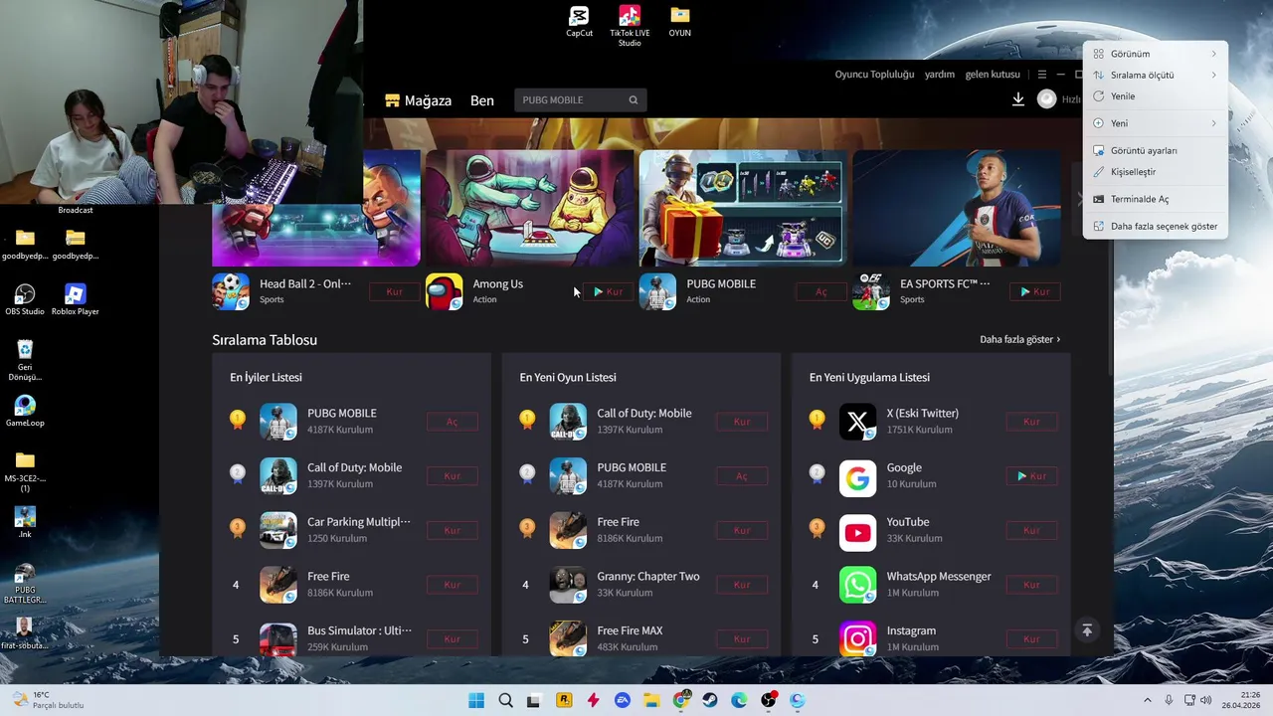Open the gelen kutusu link
The image size is (1273, 716).
coord(993,75)
